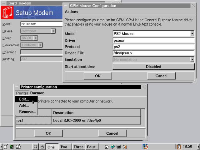
Task: Switch to virtual desktop Four
Action: pos(91,147)
